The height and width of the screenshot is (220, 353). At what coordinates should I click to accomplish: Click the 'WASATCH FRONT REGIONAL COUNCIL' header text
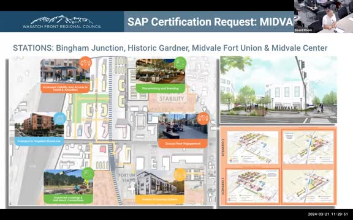click(x=62, y=26)
